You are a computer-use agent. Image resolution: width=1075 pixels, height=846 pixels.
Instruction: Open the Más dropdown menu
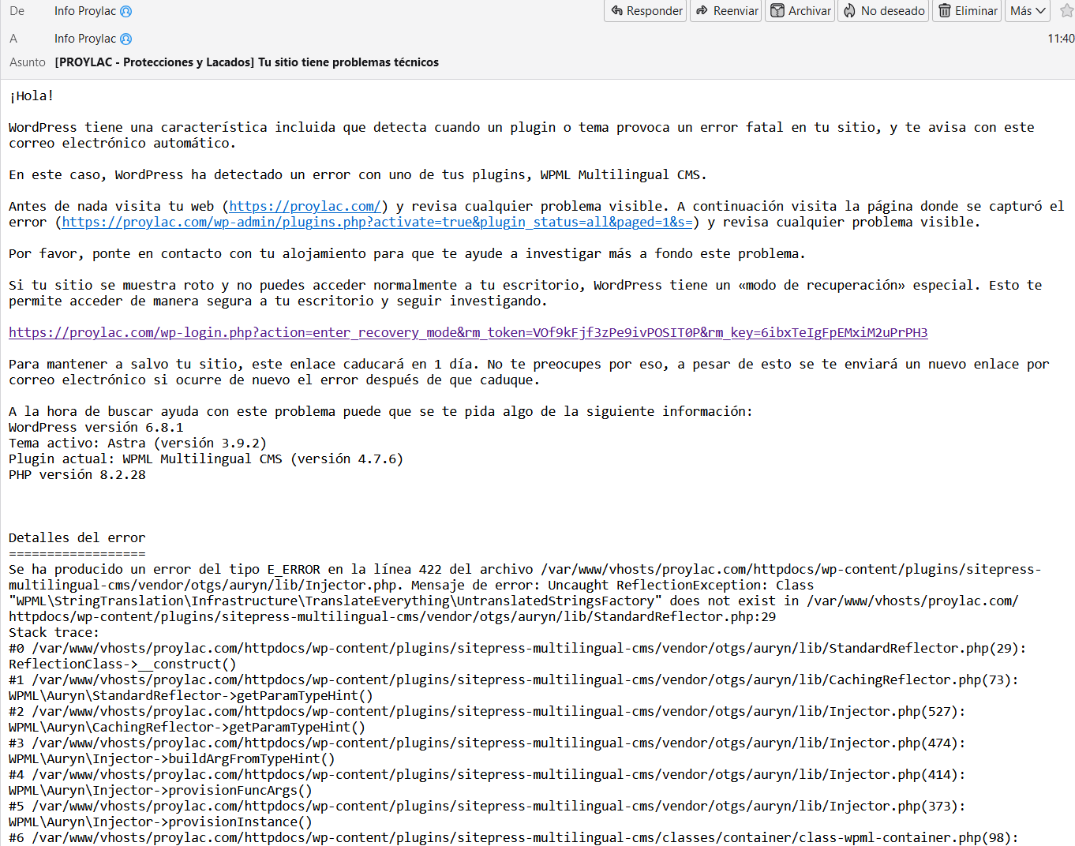click(x=1028, y=11)
